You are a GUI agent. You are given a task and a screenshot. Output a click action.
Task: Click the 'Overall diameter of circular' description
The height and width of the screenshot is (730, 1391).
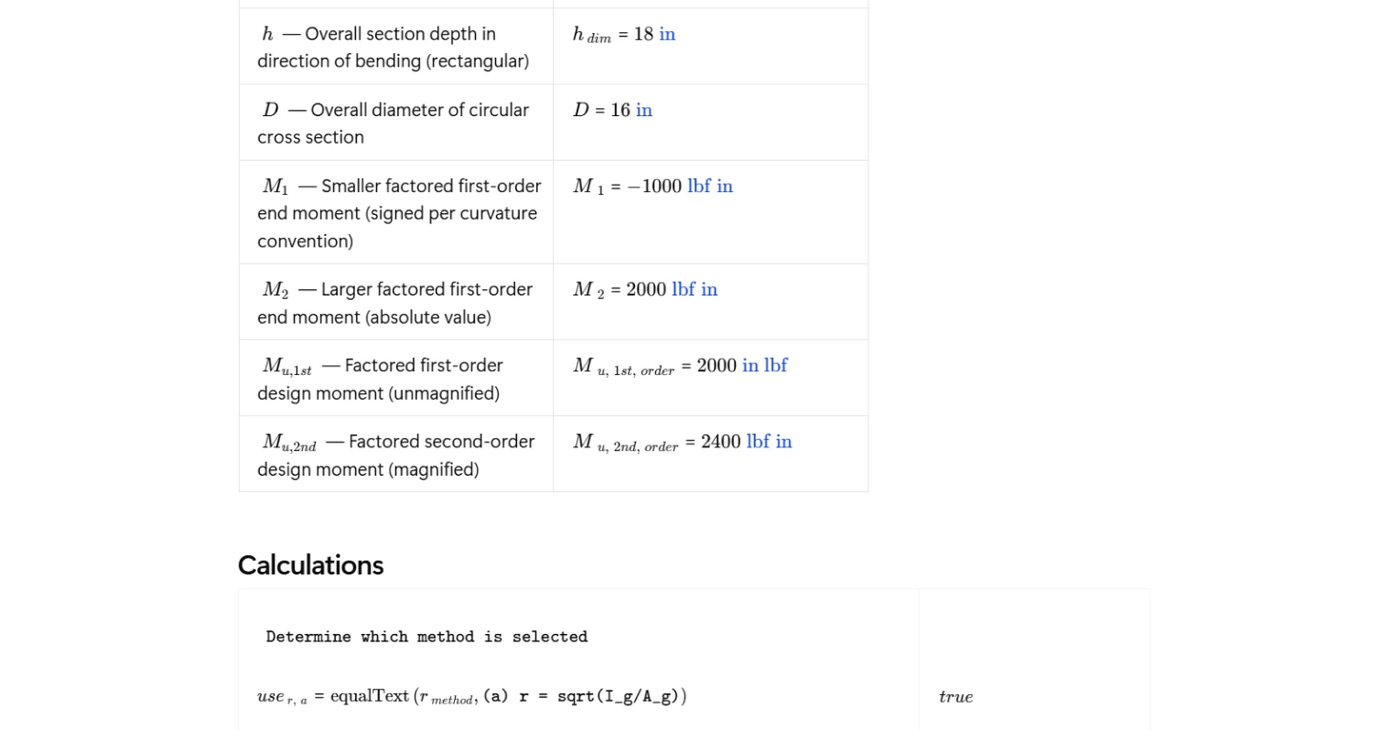tap(394, 123)
